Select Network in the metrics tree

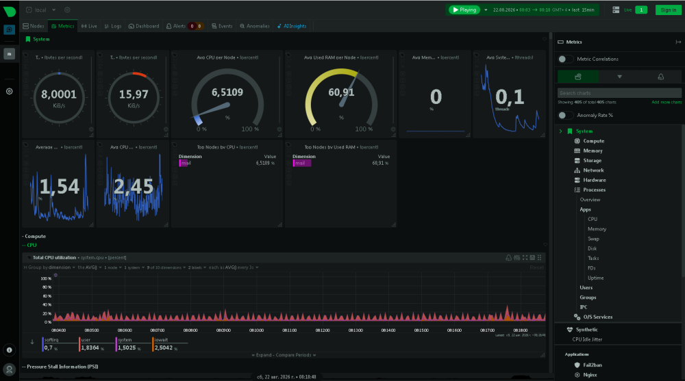593,170
